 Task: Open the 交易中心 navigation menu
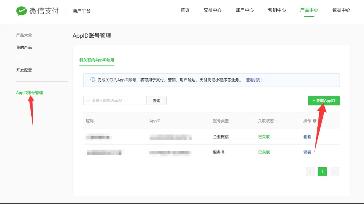click(x=213, y=10)
